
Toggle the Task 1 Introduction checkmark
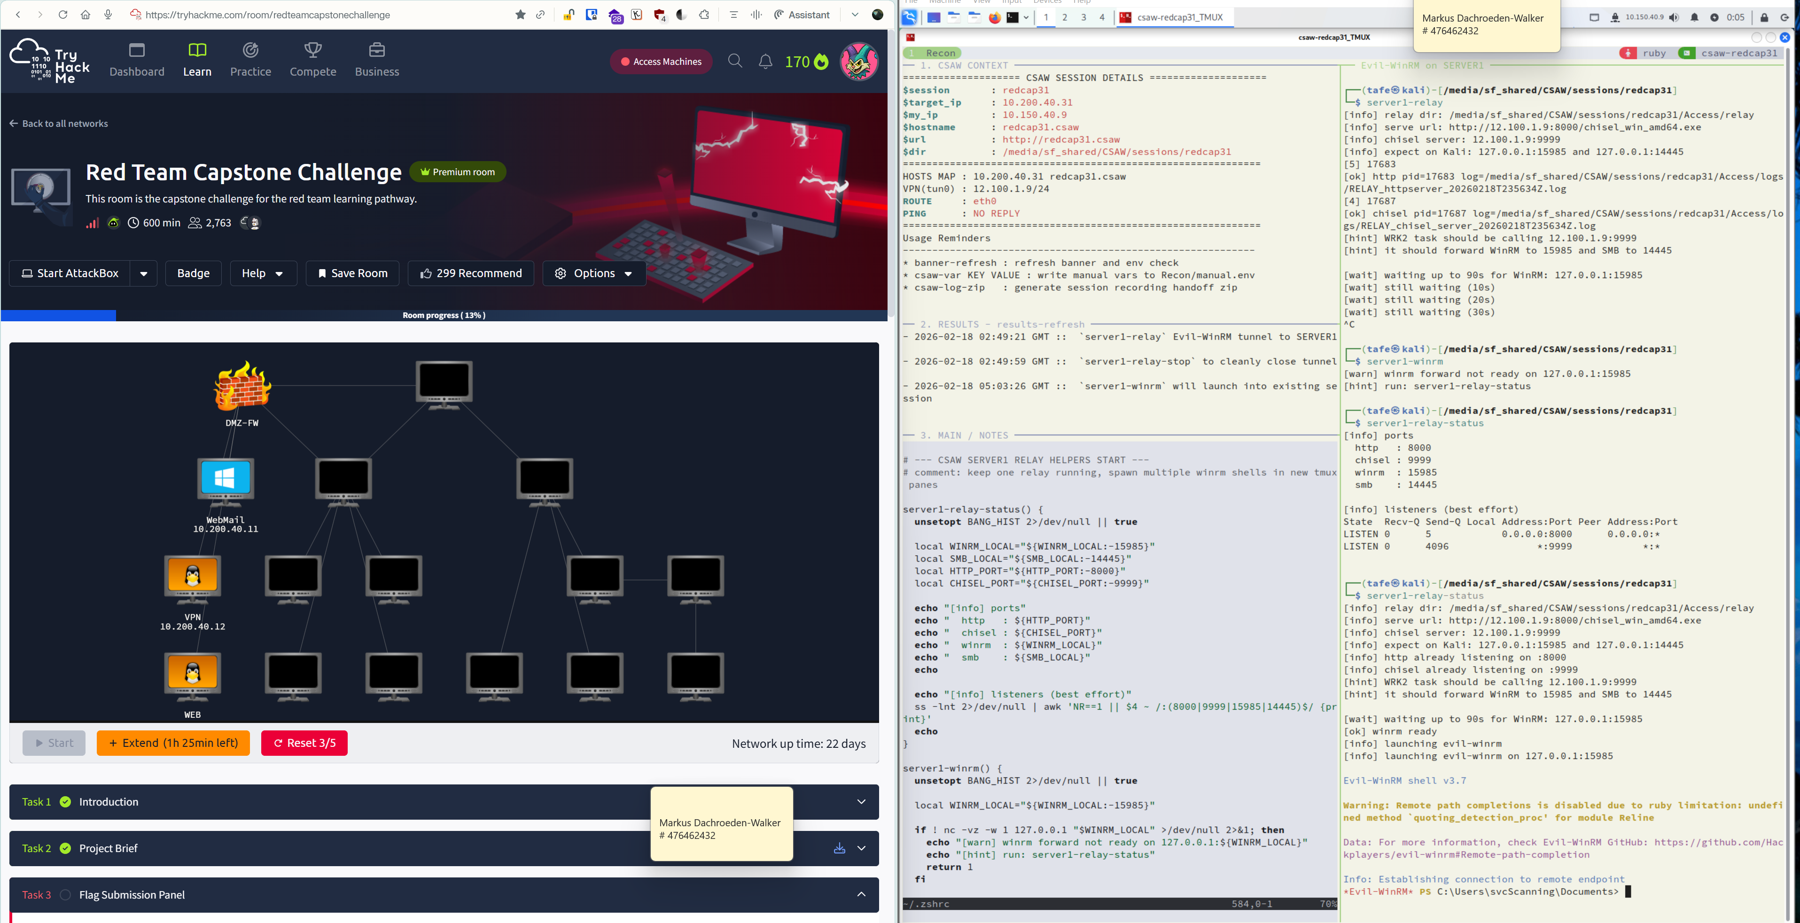65,802
